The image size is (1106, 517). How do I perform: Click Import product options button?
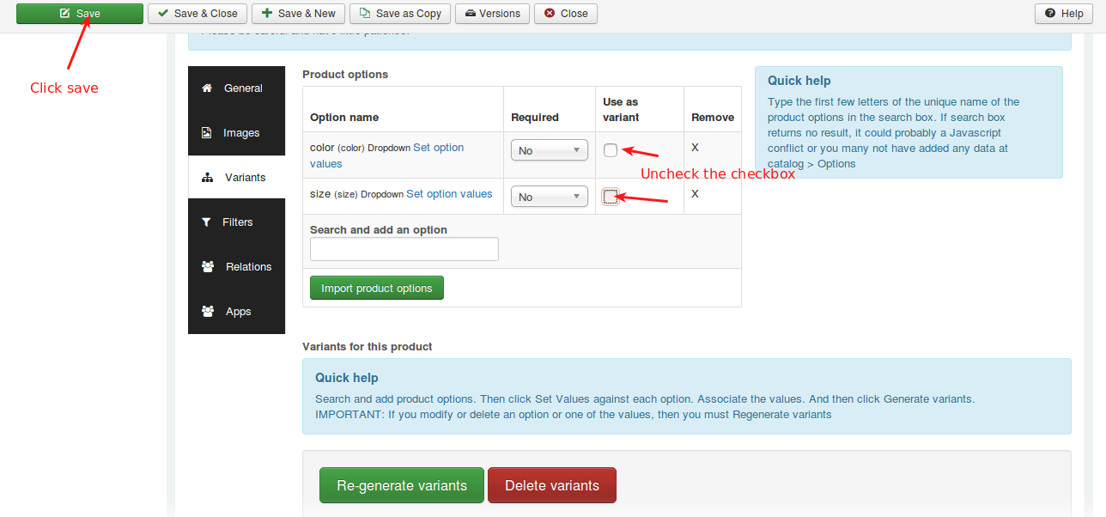pos(377,288)
